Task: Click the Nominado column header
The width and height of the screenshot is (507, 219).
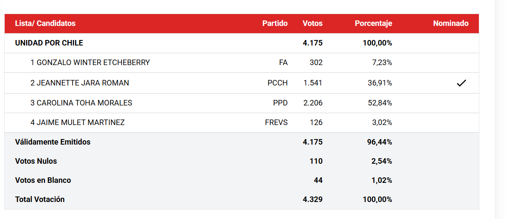Action: [451, 23]
